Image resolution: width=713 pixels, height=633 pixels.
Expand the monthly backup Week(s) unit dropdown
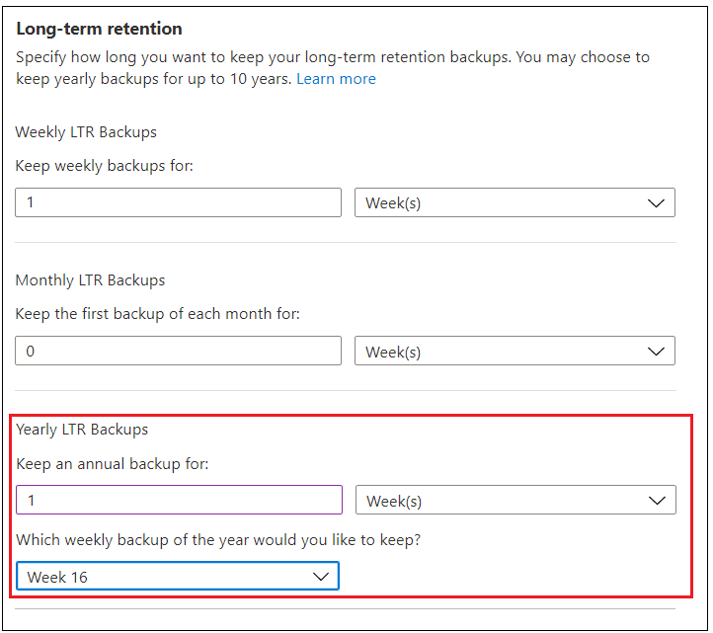[514, 351]
